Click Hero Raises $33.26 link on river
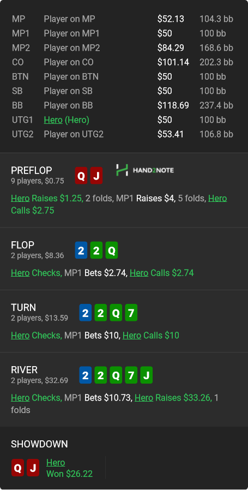 click(173, 397)
